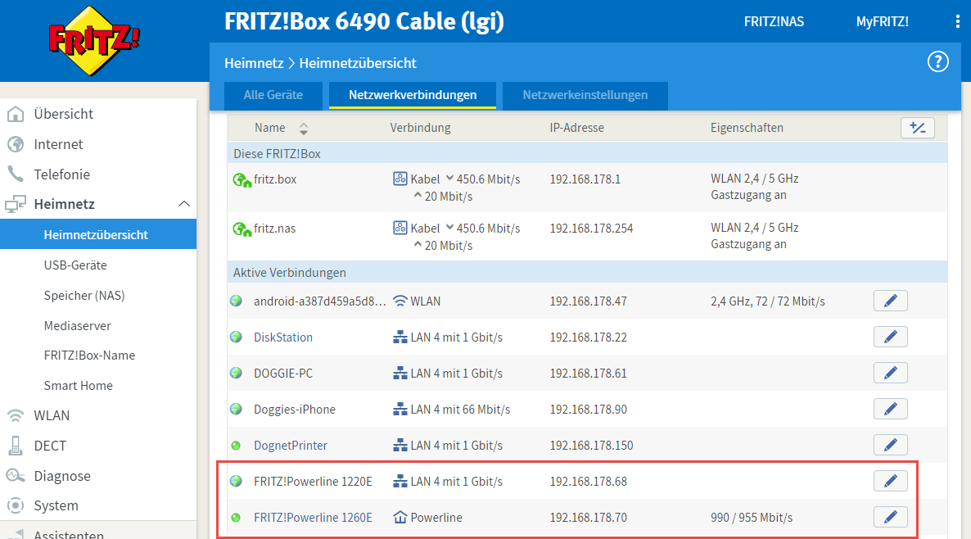Screen dimensions: 971x539
Task: Edit the FRITZ!Powerline 1220E entry
Action: click(891, 481)
